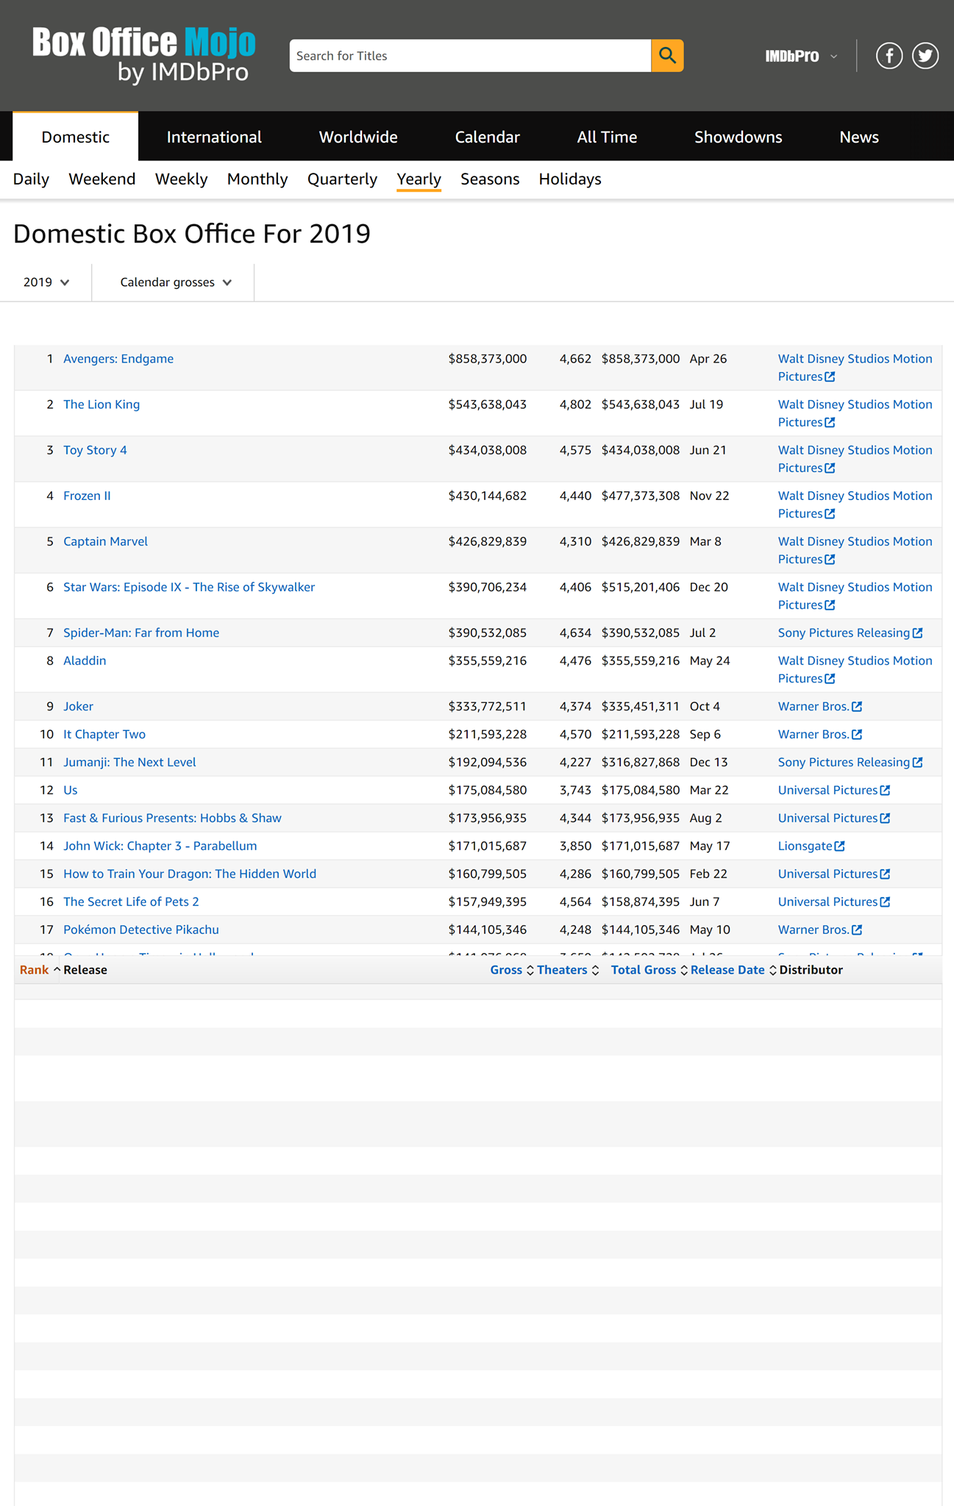Click theater count 4,802 for The Lion King
Image resolution: width=954 pixels, height=1506 pixels.
tap(575, 404)
